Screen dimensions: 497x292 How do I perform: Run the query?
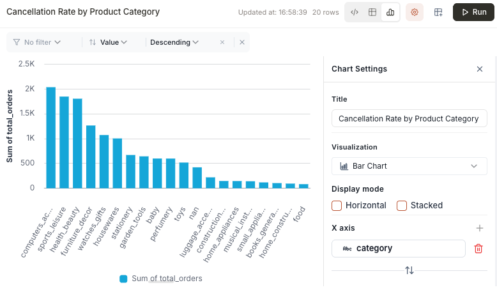point(473,12)
